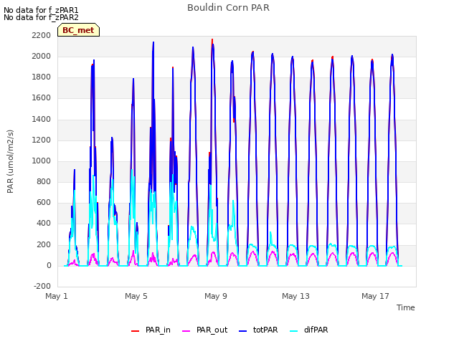Select the PAR_in legend label

point(158,330)
